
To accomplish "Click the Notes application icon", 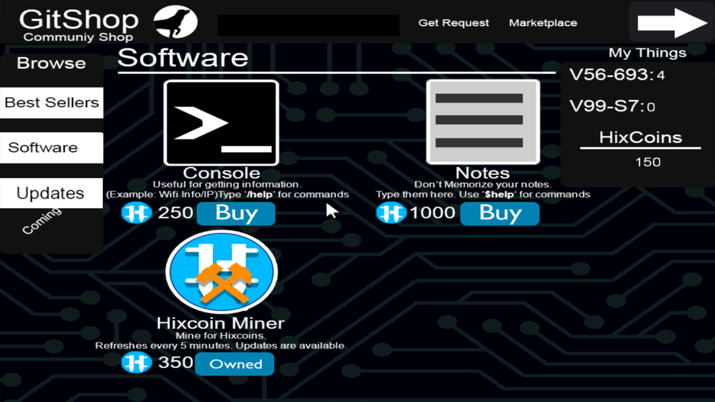I will click(482, 122).
